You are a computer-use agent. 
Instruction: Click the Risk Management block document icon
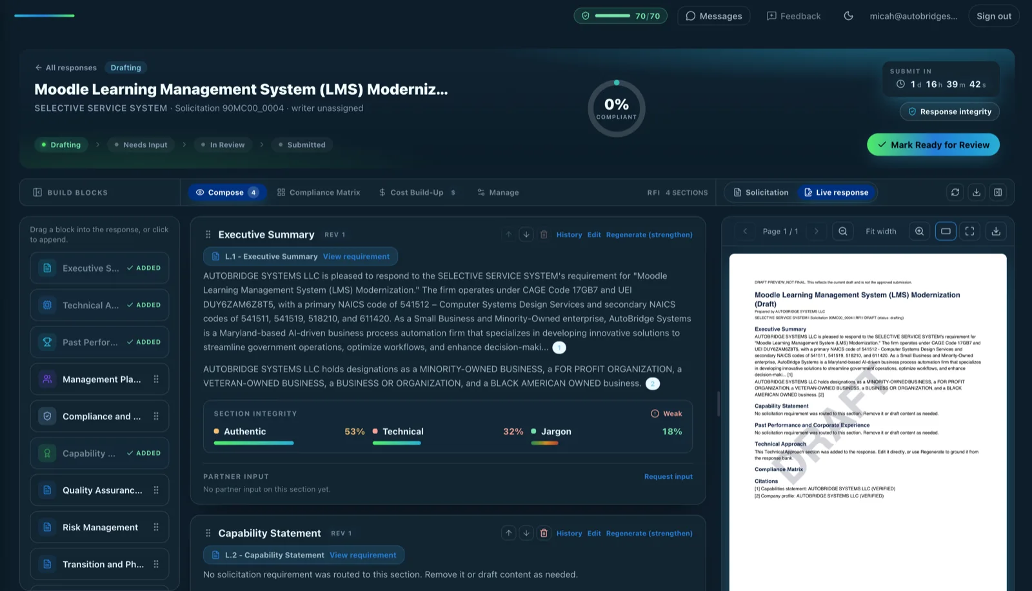(x=47, y=527)
